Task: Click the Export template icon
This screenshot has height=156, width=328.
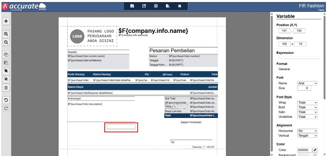Action: pos(144,6)
